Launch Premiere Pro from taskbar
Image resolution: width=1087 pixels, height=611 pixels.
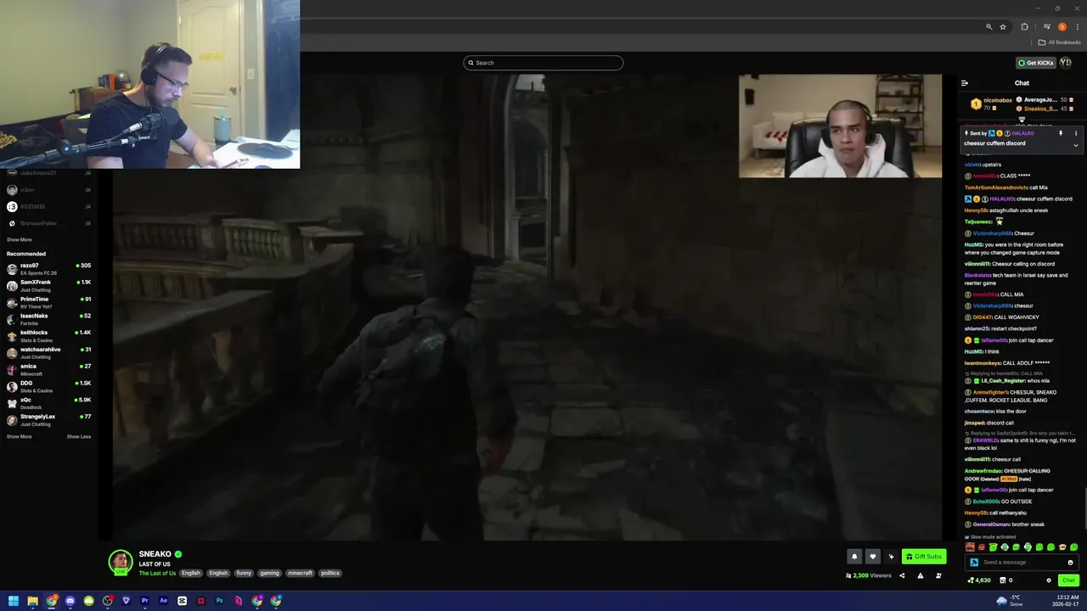click(144, 601)
